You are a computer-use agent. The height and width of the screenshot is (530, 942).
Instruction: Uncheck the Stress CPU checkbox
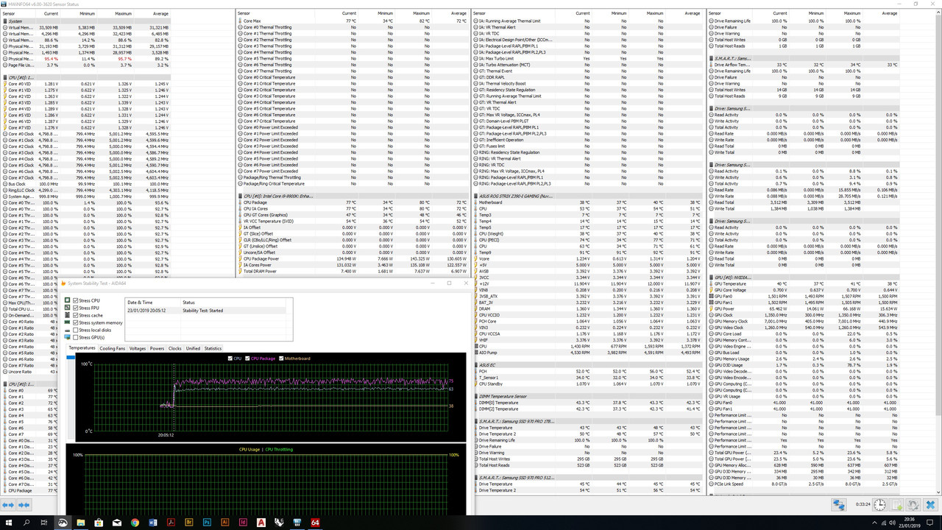coord(75,300)
